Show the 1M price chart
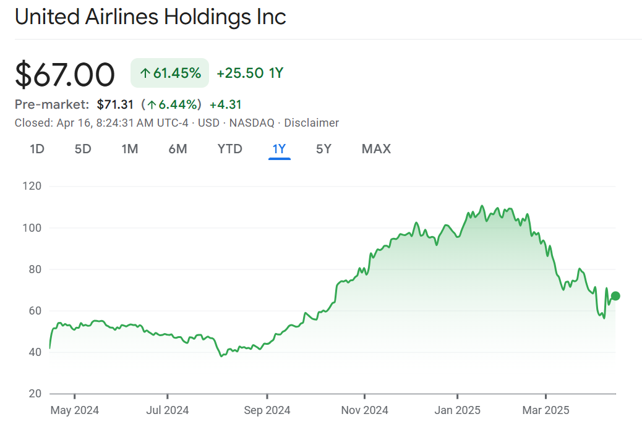The image size is (642, 427). click(x=129, y=149)
